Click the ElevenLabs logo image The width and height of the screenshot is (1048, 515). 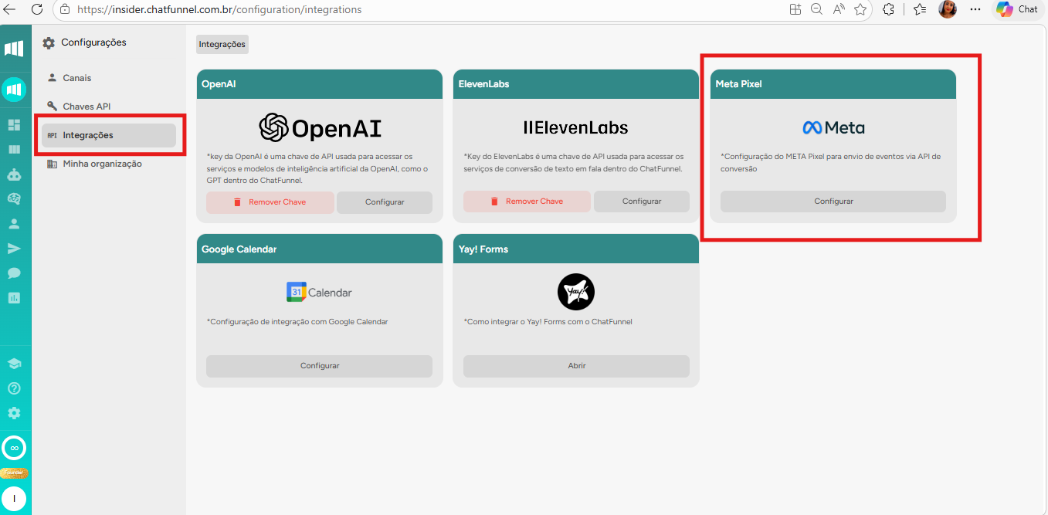point(576,127)
